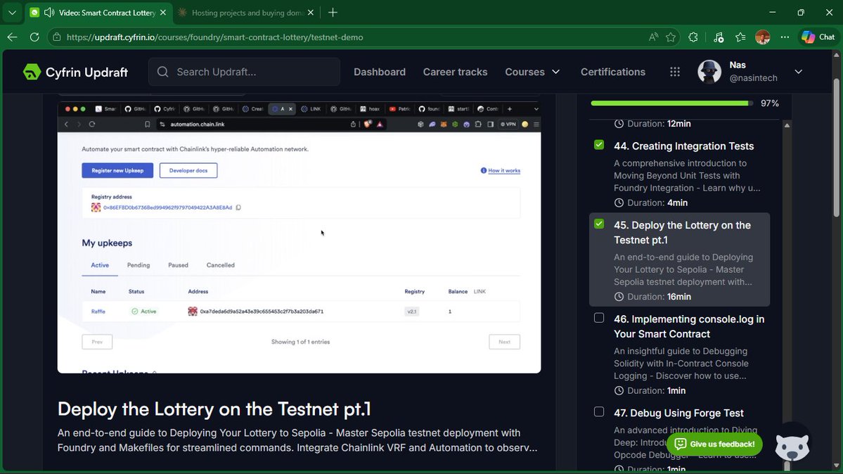Bookmark the page with the star icon
Image resolution: width=843 pixels, height=474 pixels.
[x=671, y=37]
